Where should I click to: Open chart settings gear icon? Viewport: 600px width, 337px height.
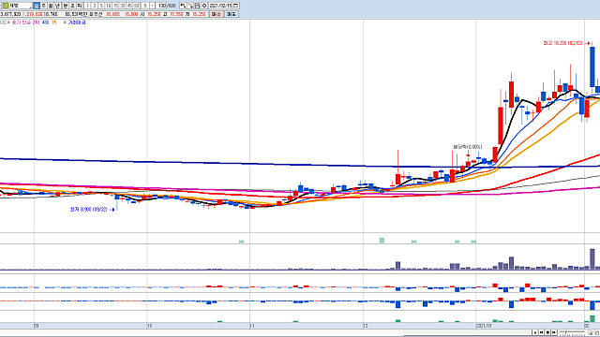tap(204, 6)
